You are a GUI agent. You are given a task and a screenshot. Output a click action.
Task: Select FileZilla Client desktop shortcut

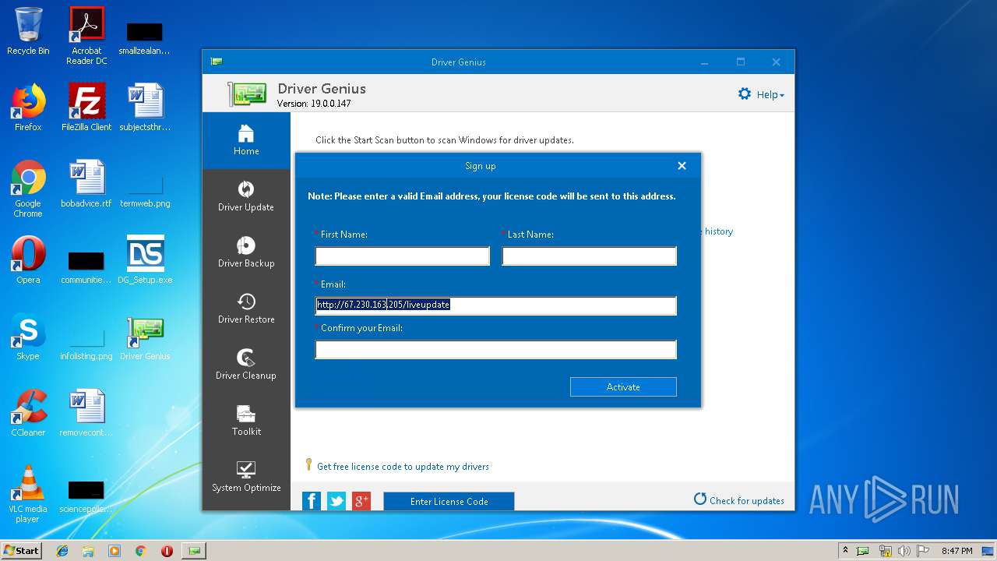(86, 108)
